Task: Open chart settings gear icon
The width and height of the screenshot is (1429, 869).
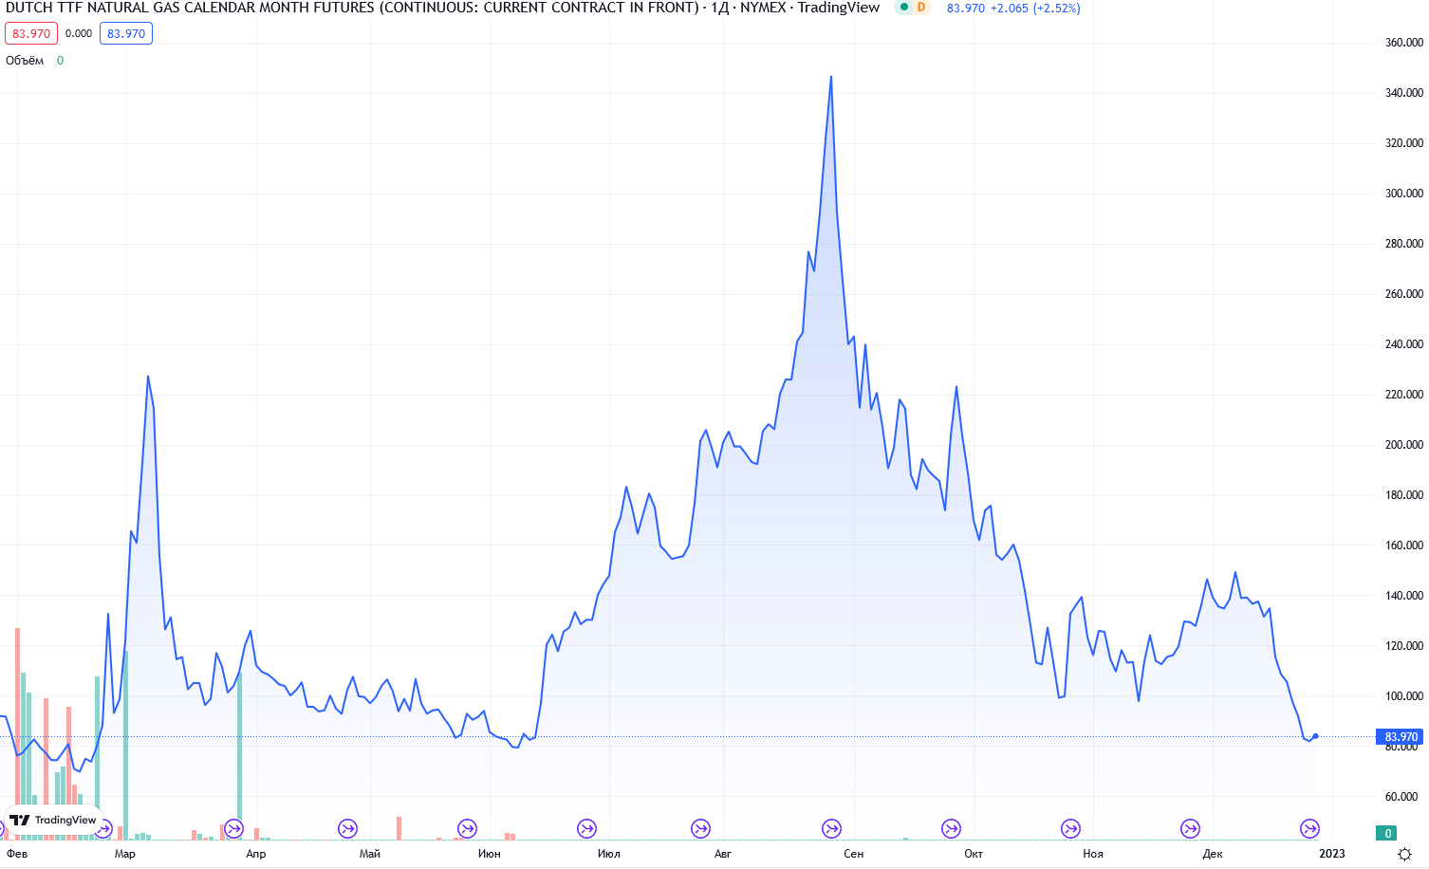Action: [1404, 854]
